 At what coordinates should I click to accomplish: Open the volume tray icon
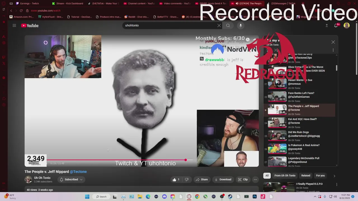[335, 197]
